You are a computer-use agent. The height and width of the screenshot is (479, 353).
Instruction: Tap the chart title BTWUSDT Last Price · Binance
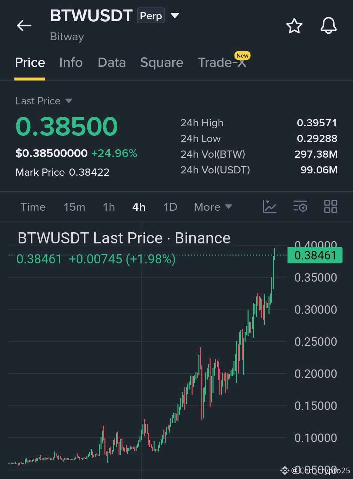coord(124,238)
